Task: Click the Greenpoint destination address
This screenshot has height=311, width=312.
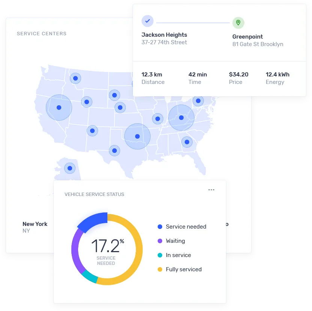Action: [x=258, y=40]
